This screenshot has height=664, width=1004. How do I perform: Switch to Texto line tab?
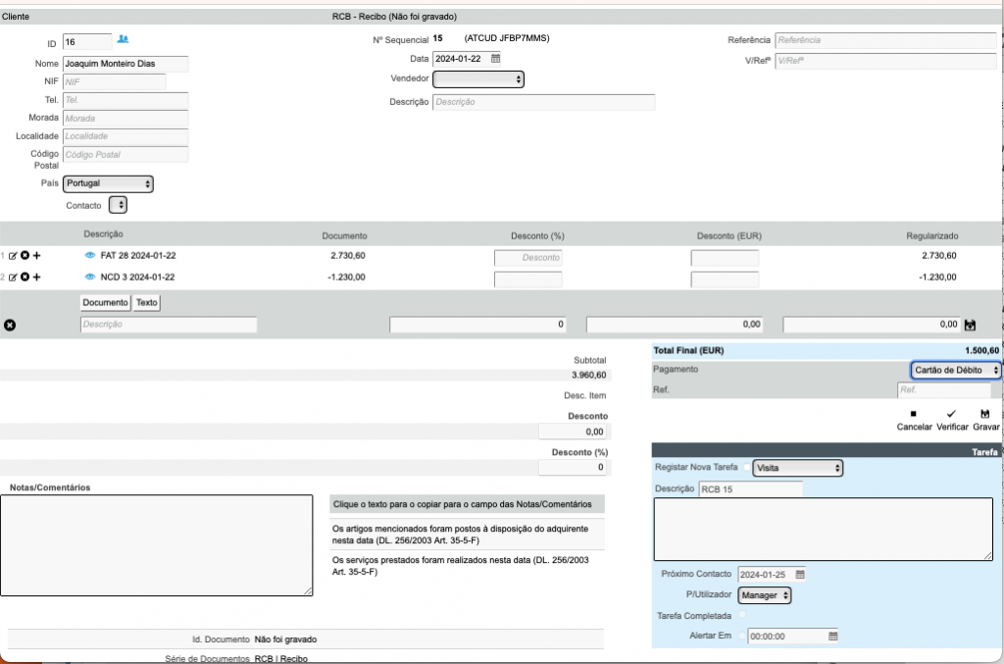[x=147, y=303]
